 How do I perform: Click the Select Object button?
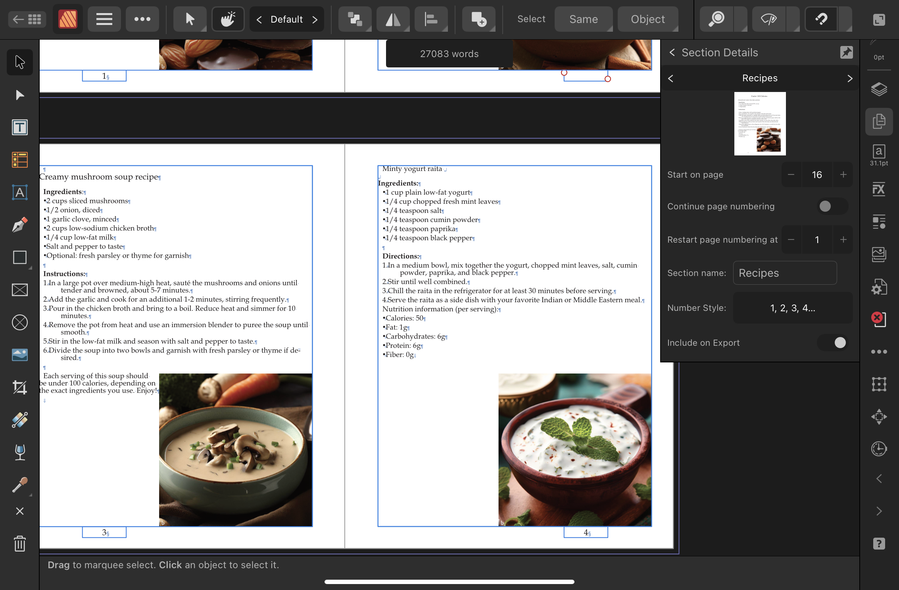tap(647, 19)
